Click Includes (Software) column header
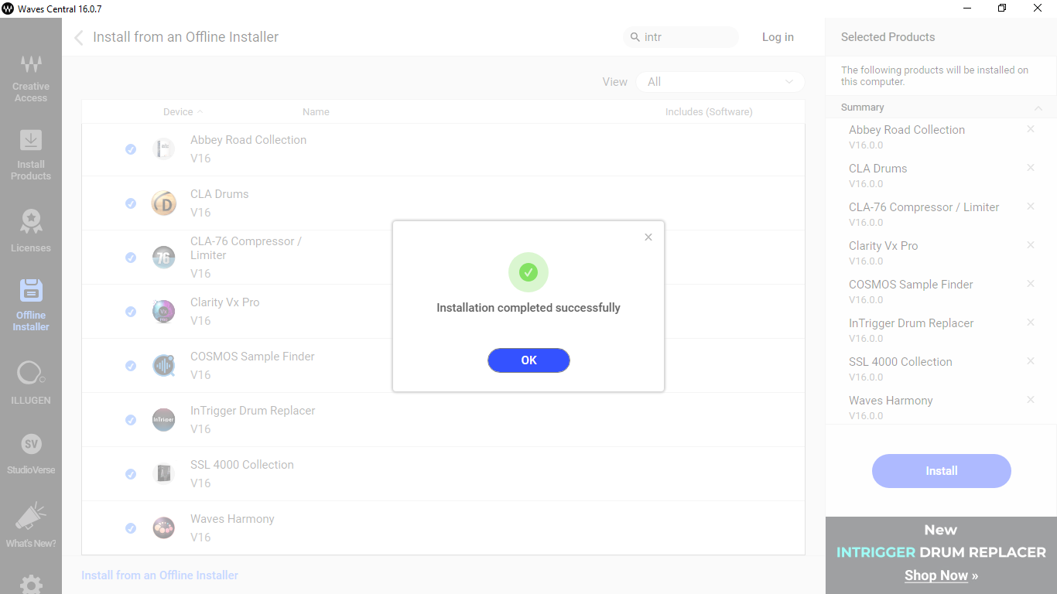This screenshot has width=1057, height=594. coord(709,112)
